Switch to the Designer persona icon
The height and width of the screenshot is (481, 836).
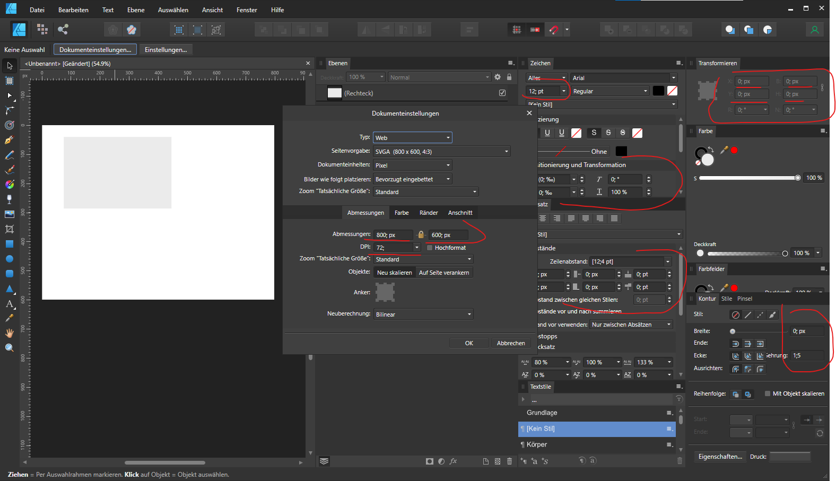tap(20, 30)
